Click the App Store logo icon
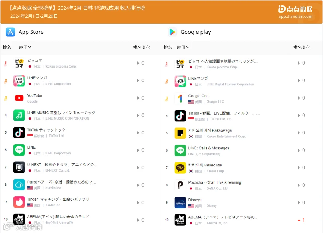 (10, 32)
